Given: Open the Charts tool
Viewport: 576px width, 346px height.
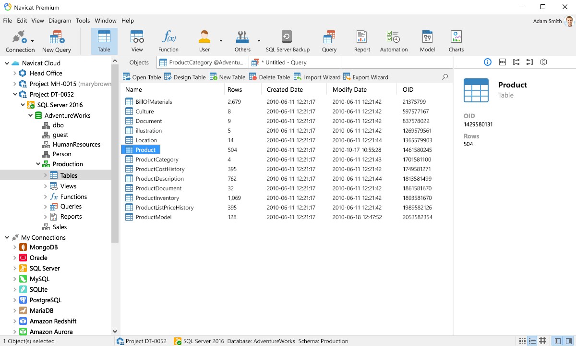Looking at the screenshot, I should pos(456,41).
